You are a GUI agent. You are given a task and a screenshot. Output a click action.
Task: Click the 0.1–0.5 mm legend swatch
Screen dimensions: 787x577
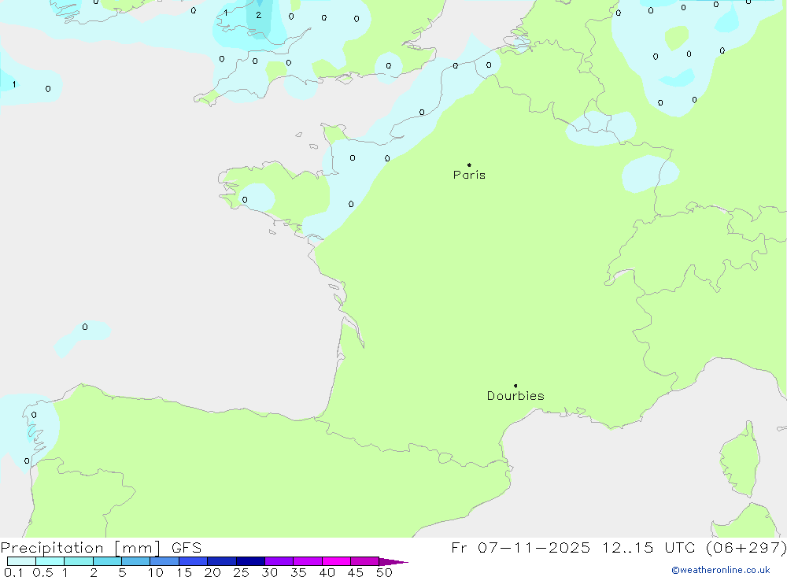point(21,561)
